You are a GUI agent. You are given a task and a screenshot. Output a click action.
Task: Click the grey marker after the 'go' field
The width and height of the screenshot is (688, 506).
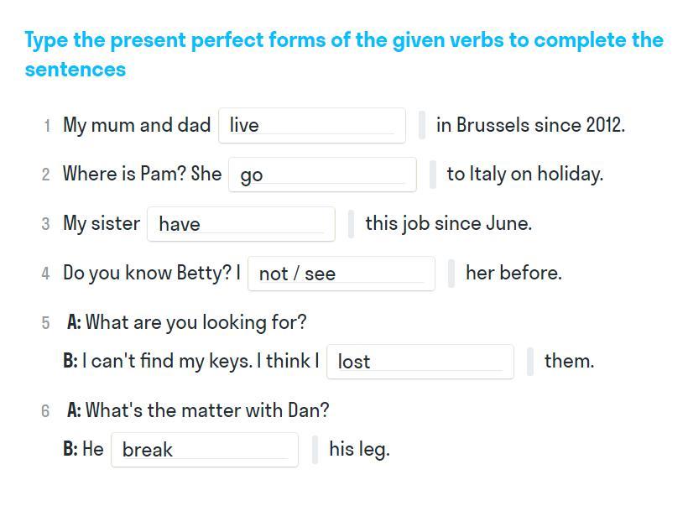point(433,175)
